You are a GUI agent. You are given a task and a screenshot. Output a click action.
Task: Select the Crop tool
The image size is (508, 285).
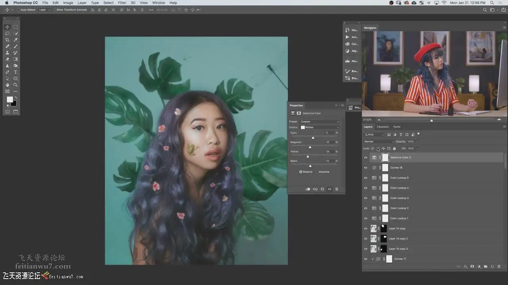click(7, 40)
